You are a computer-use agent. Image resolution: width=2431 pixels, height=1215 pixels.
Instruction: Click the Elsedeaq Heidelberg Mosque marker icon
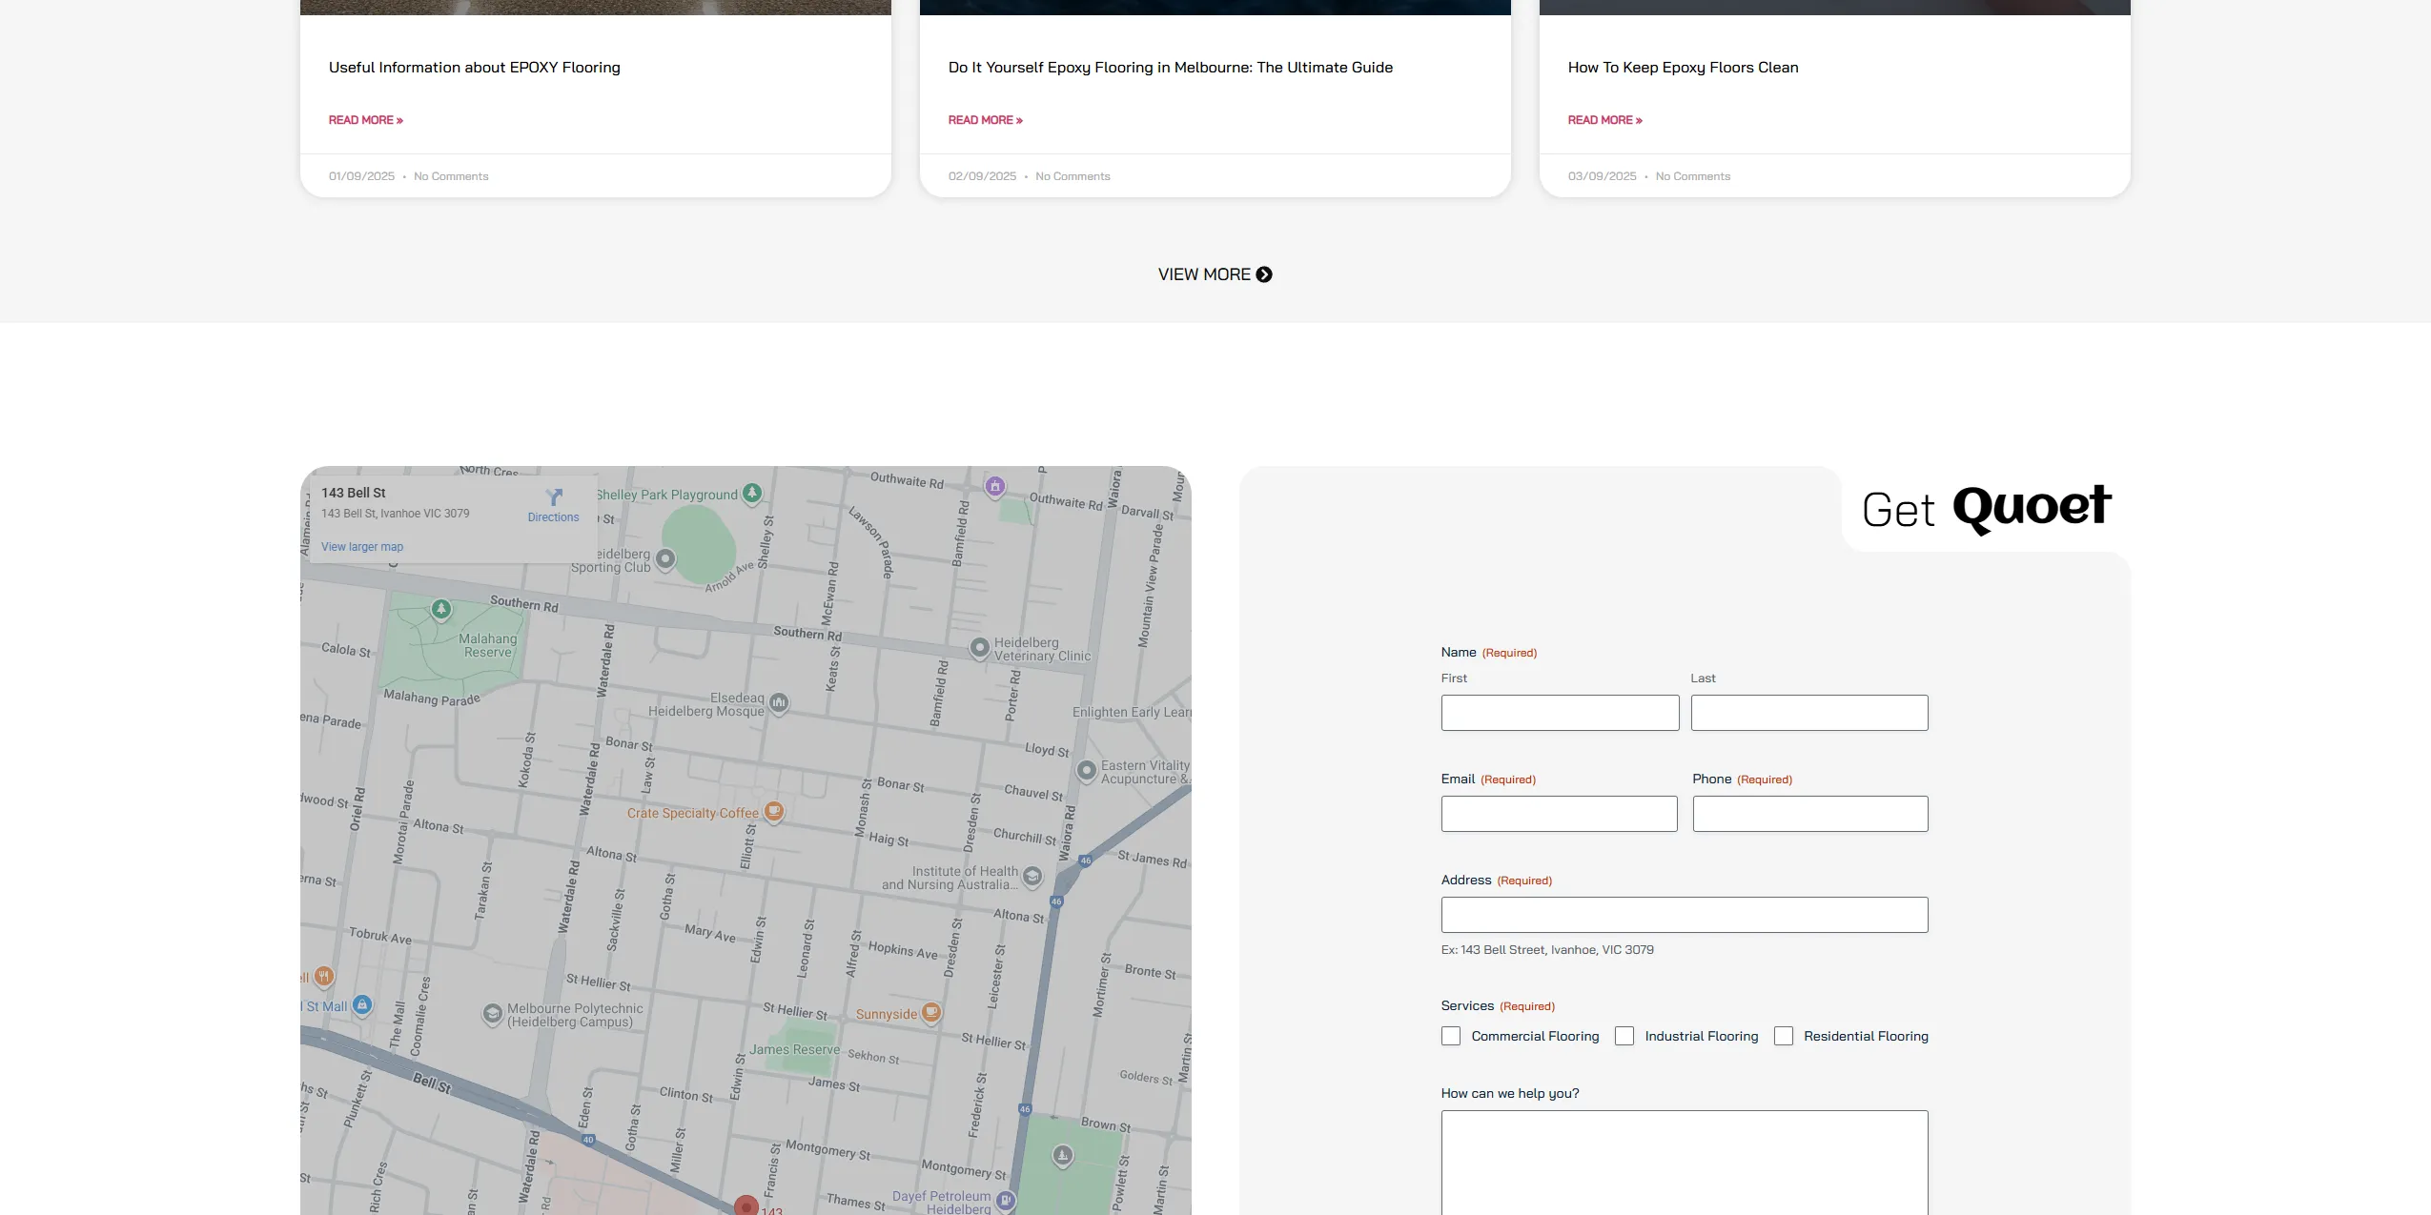click(779, 703)
